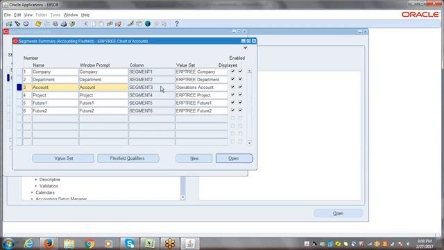Toggle Displayed checkbox for Future2 segment
The image size is (444, 250).
pyautogui.click(x=233, y=110)
